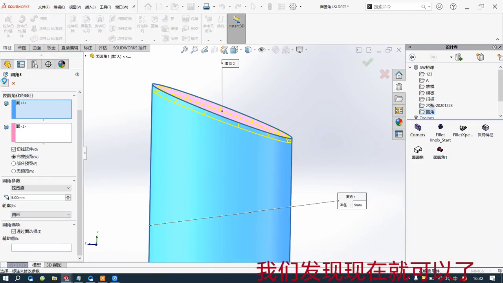Select the Fillet Knob_Start library item

pyautogui.click(x=440, y=132)
